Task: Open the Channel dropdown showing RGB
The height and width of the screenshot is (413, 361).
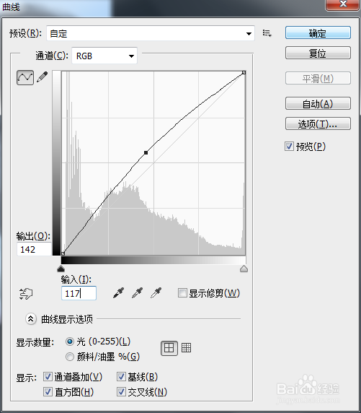Action: click(104, 56)
